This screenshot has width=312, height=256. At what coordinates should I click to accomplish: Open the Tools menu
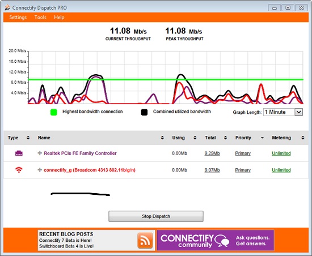40,18
